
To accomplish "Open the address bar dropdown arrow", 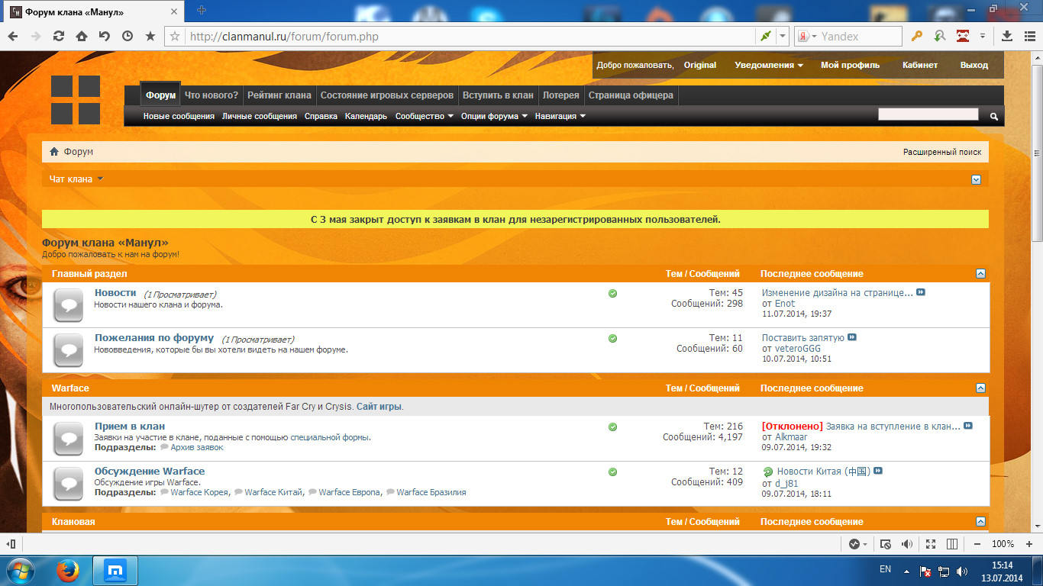I will (783, 36).
